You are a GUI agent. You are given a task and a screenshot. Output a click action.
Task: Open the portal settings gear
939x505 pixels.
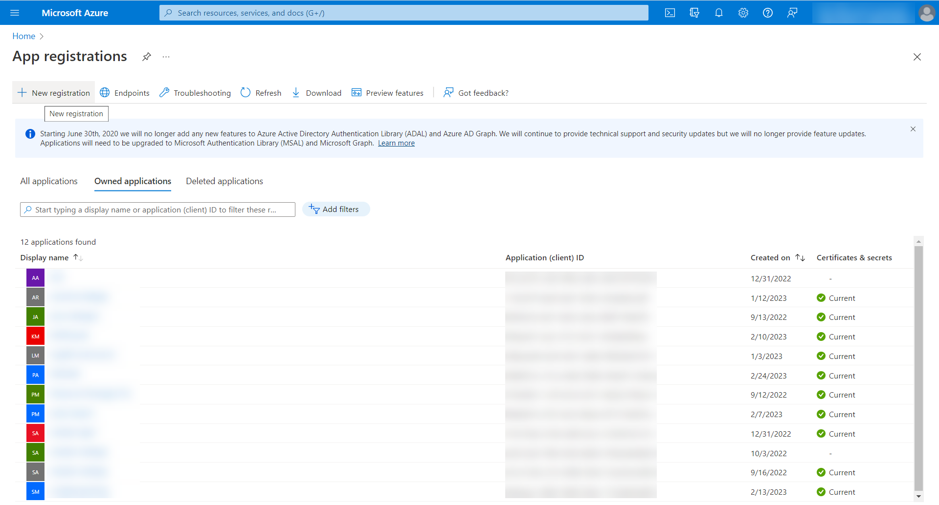pos(743,13)
